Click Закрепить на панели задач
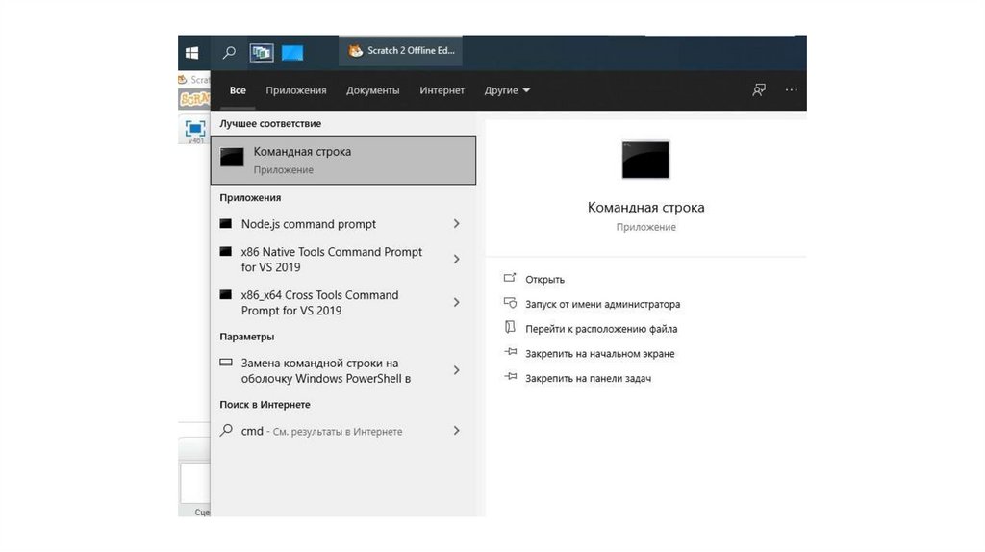The image size is (985, 552). (x=588, y=378)
